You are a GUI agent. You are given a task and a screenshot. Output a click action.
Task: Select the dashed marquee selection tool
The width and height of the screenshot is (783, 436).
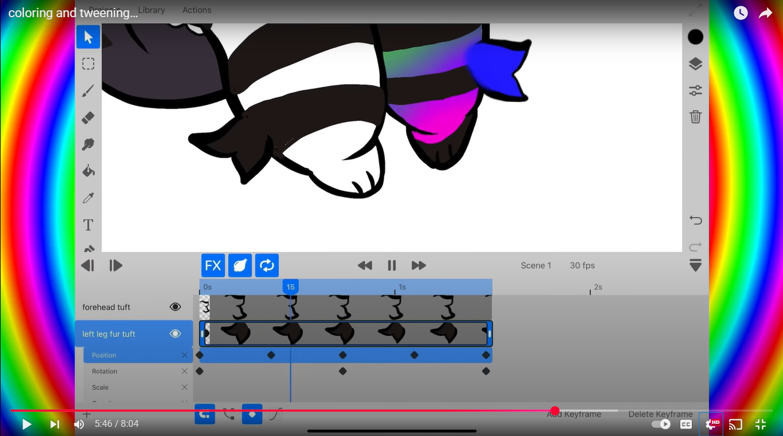tap(88, 64)
